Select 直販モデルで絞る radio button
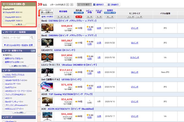Image resolution: width=184 pixels, height=122 pixels. (x=4, y=58)
